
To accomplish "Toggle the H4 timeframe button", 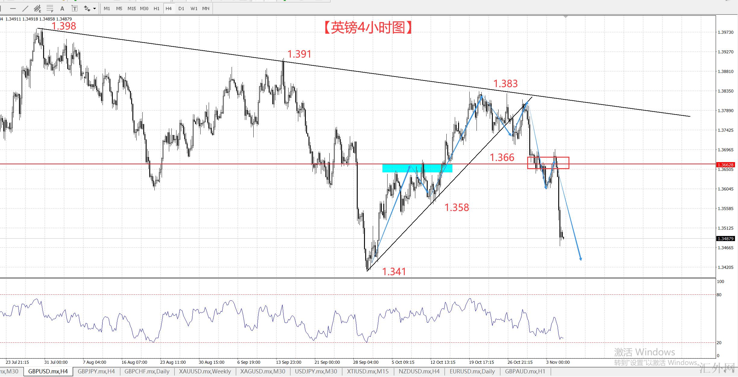I will click(x=168, y=9).
